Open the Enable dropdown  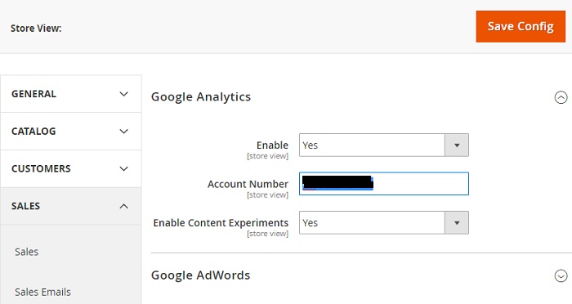click(x=384, y=145)
